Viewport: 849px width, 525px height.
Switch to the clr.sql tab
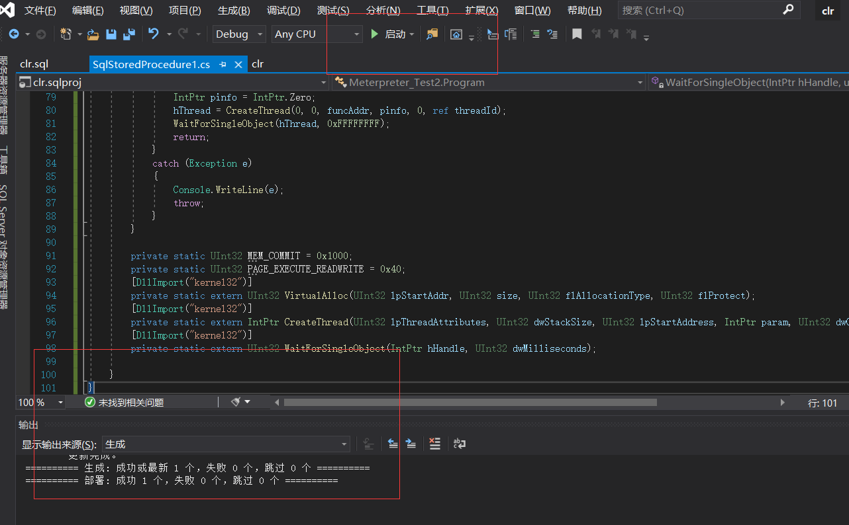pyautogui.click(x=34, y=64)
